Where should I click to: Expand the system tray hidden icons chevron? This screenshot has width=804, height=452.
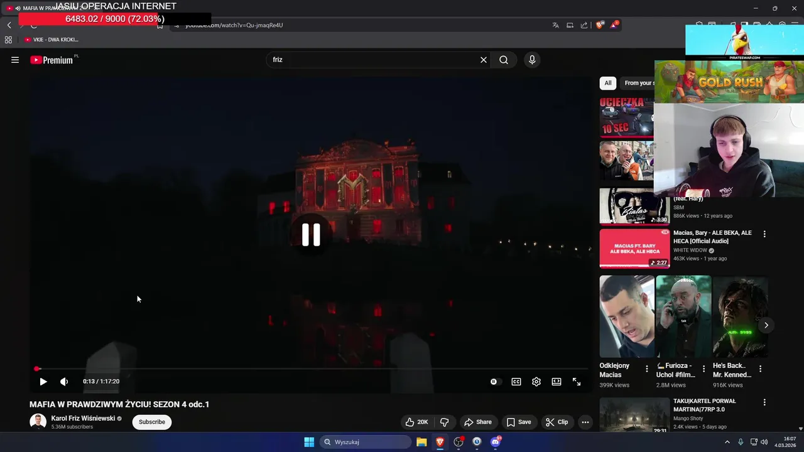click(727, 442)
